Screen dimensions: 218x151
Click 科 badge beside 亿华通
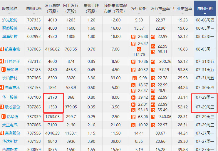(x=4, y=116)
